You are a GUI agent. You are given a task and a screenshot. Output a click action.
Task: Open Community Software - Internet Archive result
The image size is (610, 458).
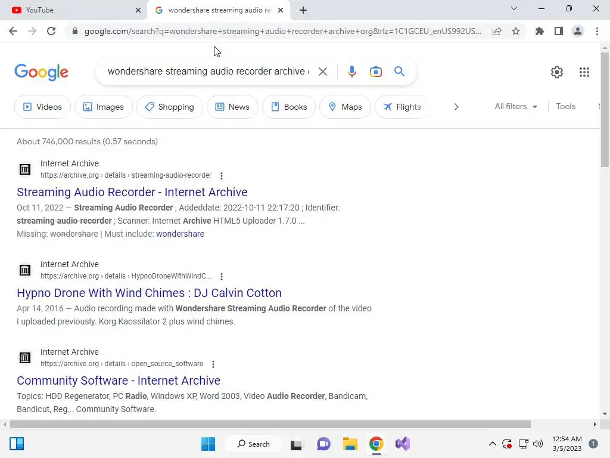pyautogui.click(x=119, y=380)
